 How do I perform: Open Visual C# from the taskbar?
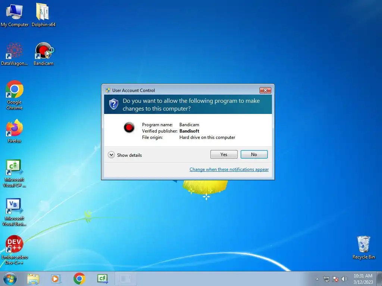pos(103,279)
